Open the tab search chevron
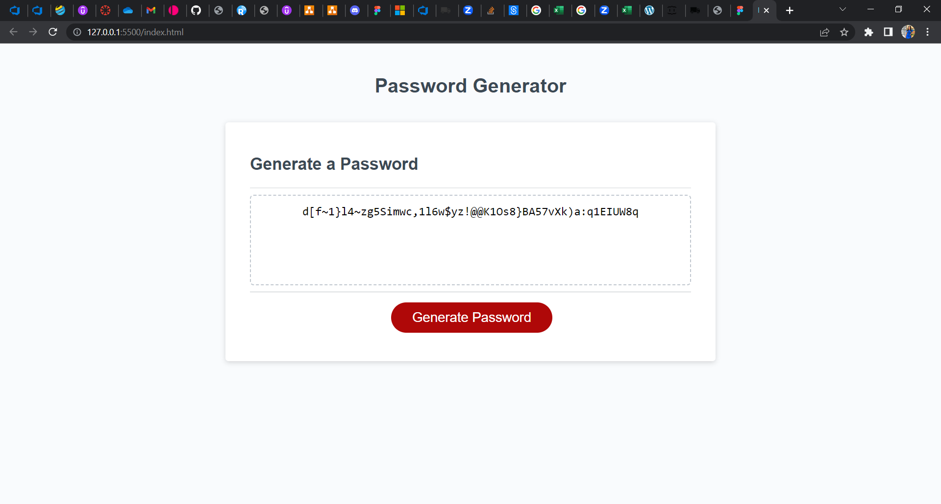This screenshot has width=941, height=504. click(x=843, y=9)
